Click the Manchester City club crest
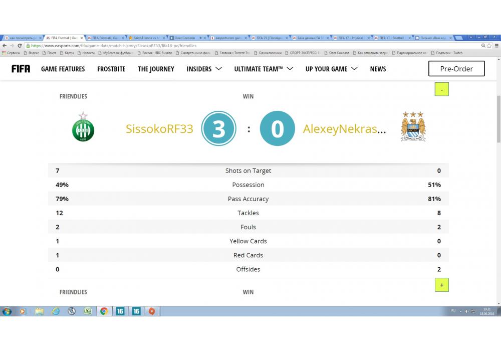501x351 pixels. tap(413, 126)
